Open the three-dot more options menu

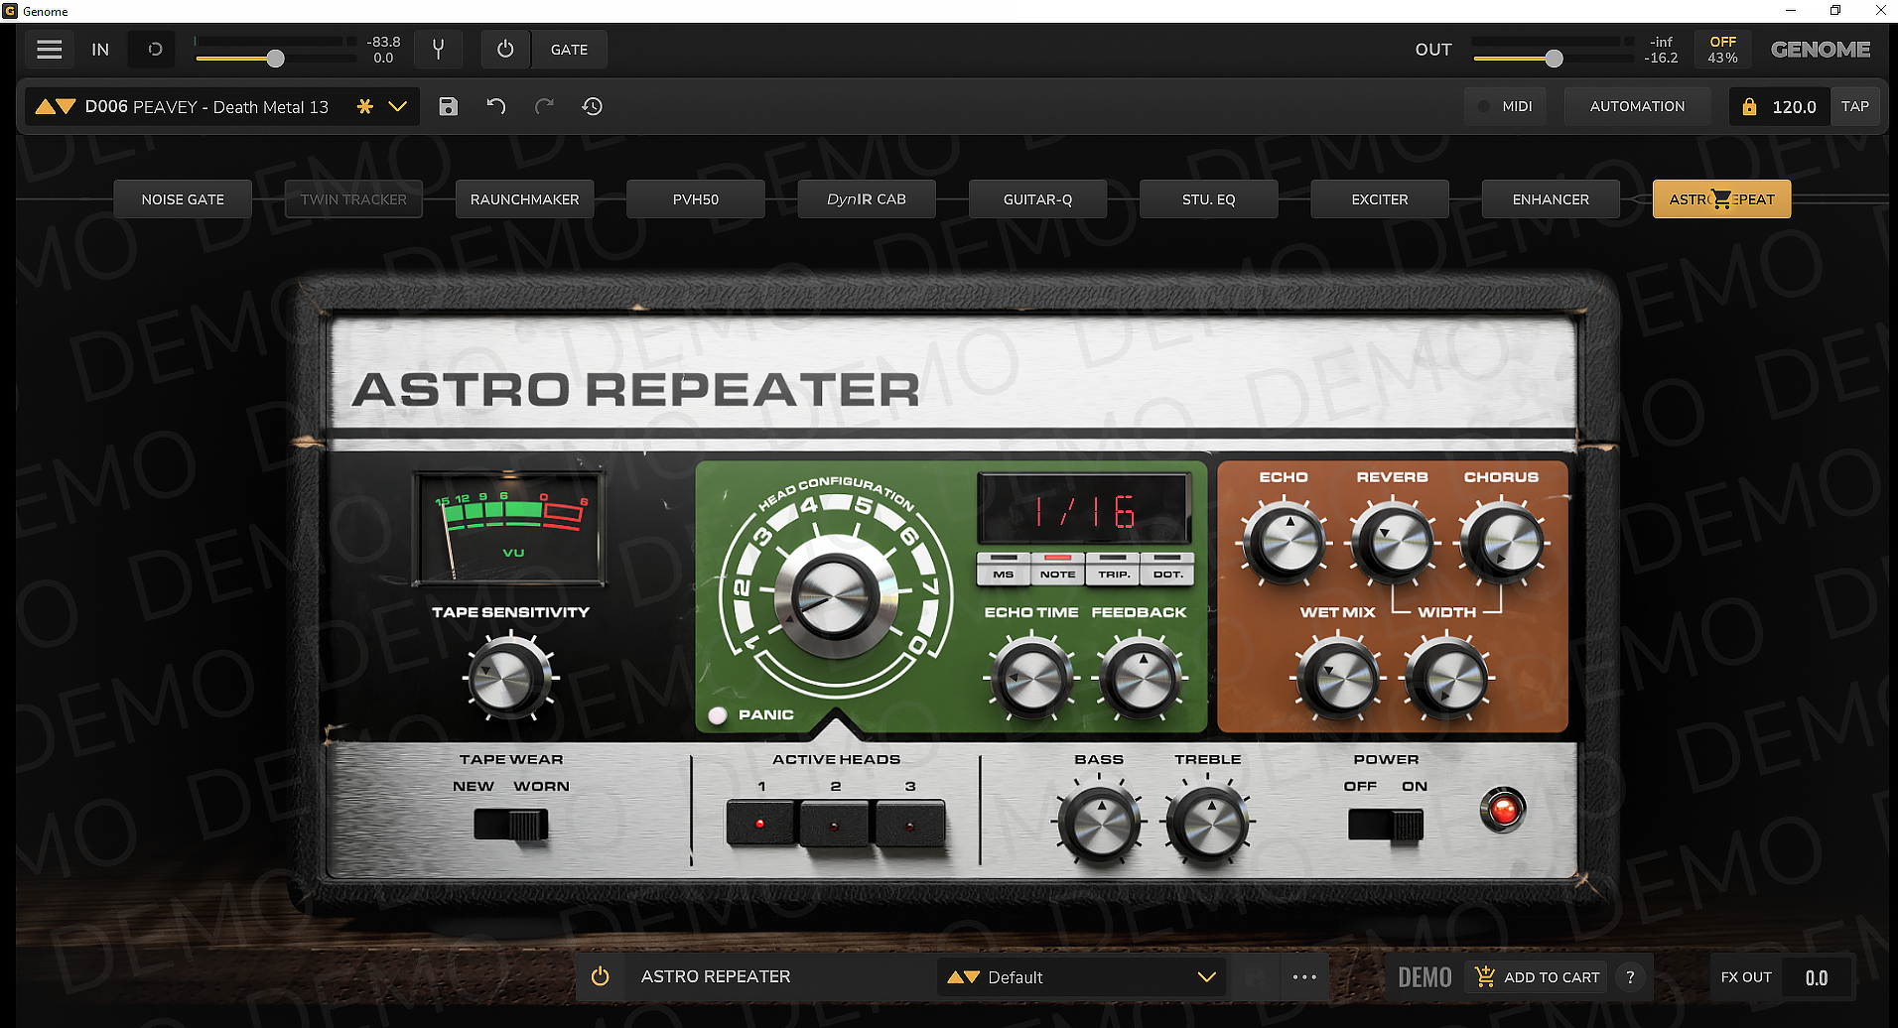coord(1304,977)
